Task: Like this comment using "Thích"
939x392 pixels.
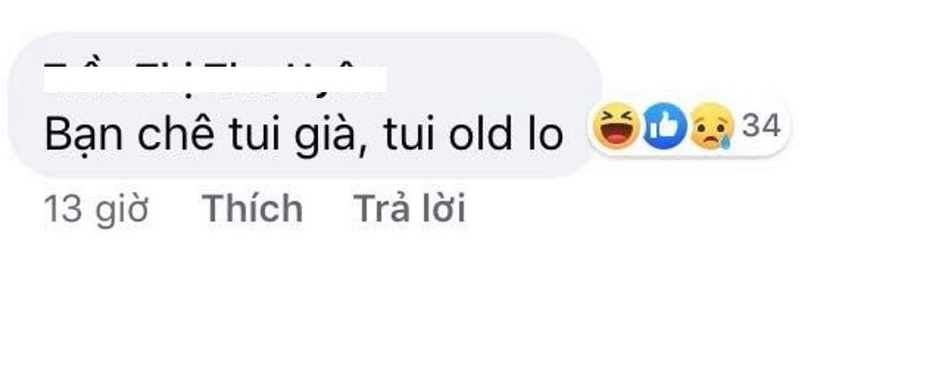Action: coord(252,209)
